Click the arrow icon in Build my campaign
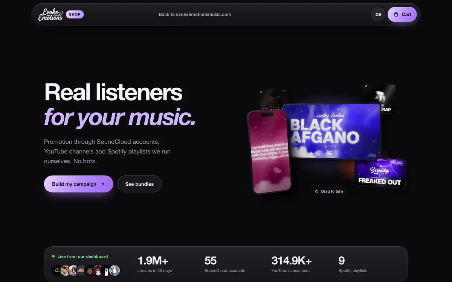This screenshot has width=452, height=282. [x=102, y=184]
